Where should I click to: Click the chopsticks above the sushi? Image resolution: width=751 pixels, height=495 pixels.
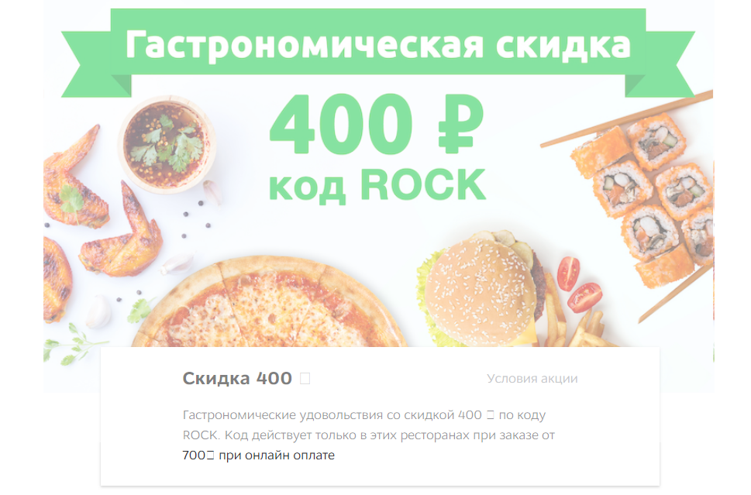pos(626,119)
